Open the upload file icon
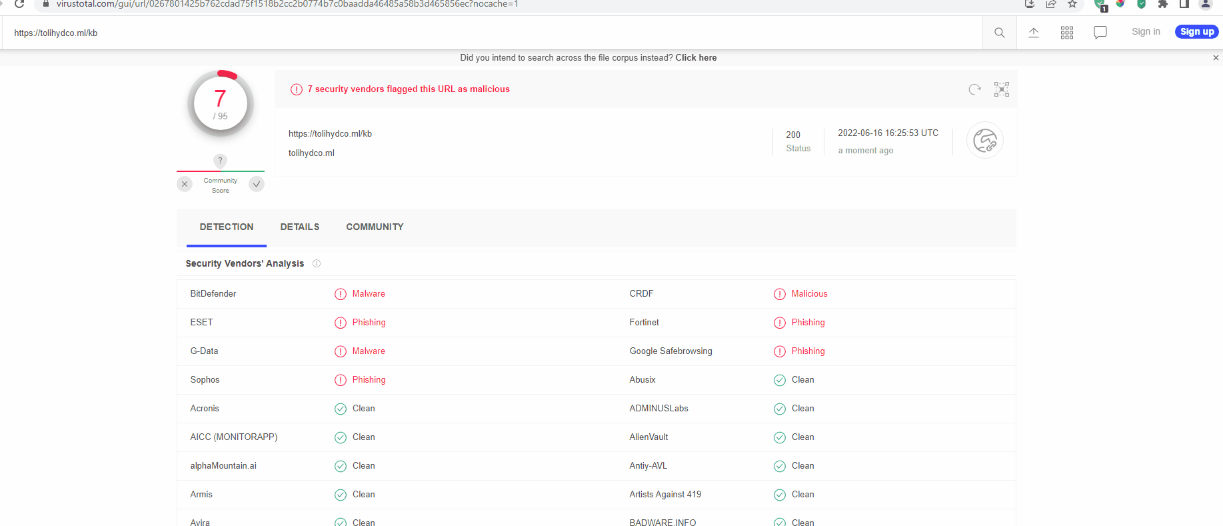The width and height of the screenshot is (1223, 526). (x=1034, y=33)
